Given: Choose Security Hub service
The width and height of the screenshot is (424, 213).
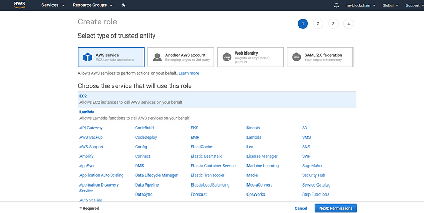Looking at the screenshot, I should (x=314, y=175).
